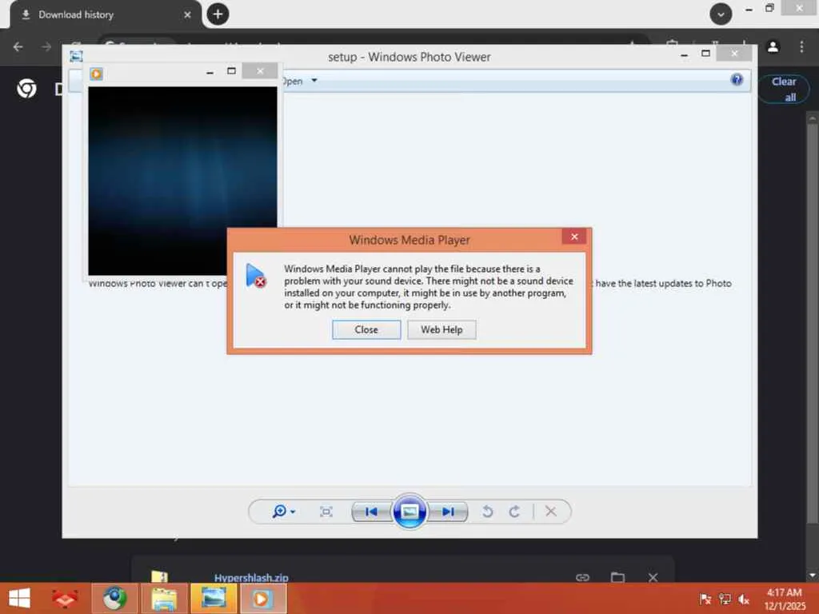
Task: Open the Chrome profile icon
Action: 773,46
